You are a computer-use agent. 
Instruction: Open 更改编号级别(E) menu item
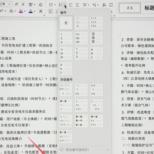pyautogui.click(x=84, y=150)
